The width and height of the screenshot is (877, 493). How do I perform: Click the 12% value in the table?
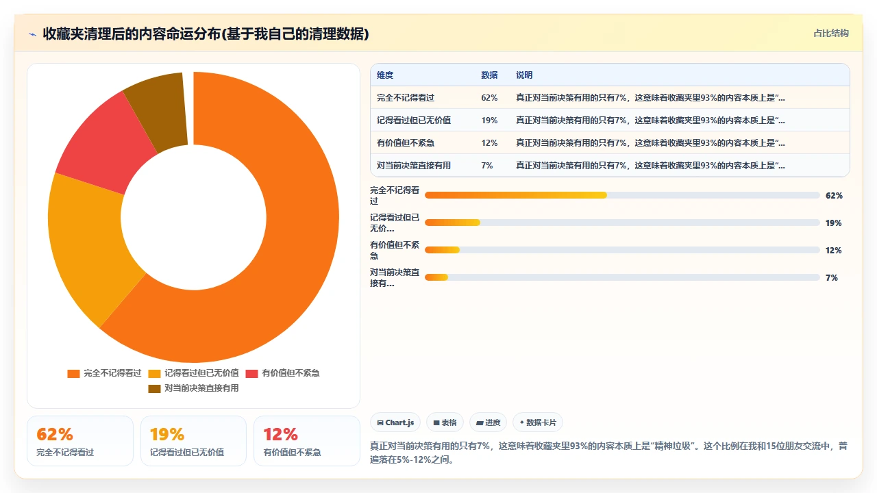[x=489, y=143]
